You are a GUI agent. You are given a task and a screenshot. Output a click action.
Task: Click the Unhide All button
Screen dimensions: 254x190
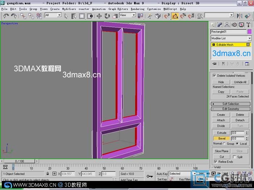tap(240, 82)
